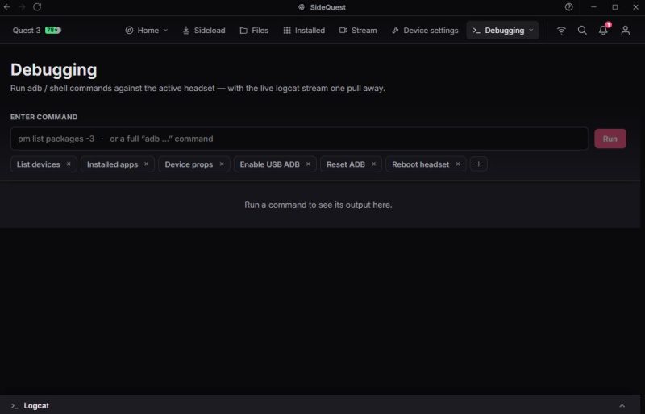Open the Installed tab
Screen dimensions: 645x414
304,31
